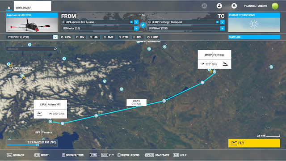Click the 3:01 PM time label
Image resolution: width=286 pixels, height=161 pixels.
point(42,142)
